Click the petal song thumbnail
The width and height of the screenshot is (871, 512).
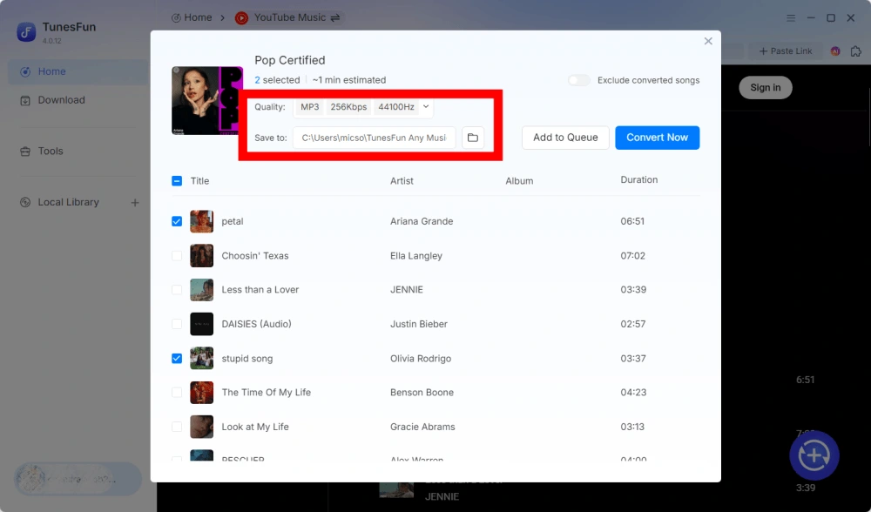pos(202,221)
